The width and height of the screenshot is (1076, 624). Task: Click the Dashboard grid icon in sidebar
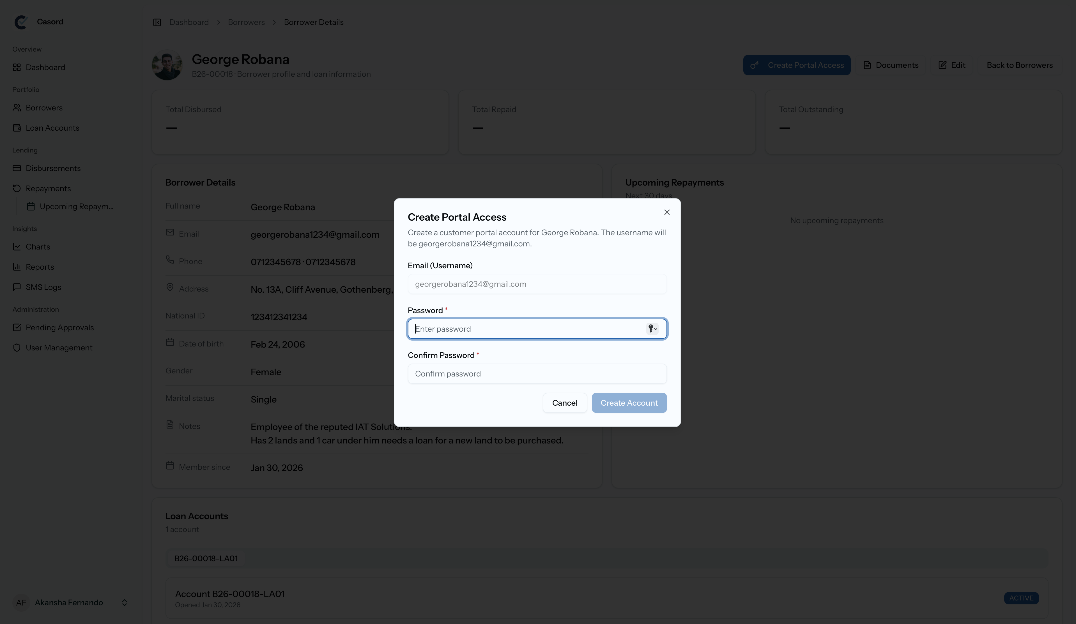(x=17, y=68)
